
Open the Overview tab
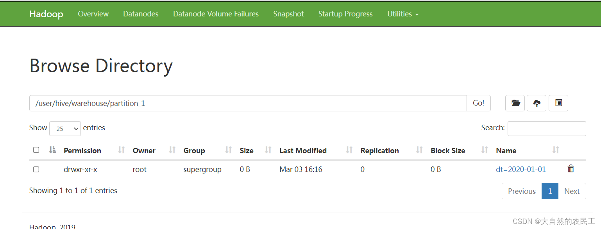tap(93, 14)
